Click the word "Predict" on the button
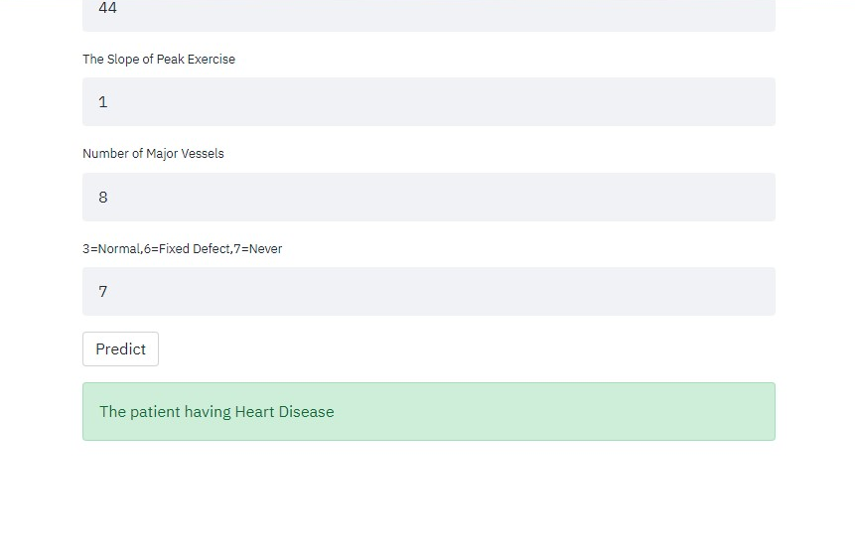 click(x=120, y=349)
